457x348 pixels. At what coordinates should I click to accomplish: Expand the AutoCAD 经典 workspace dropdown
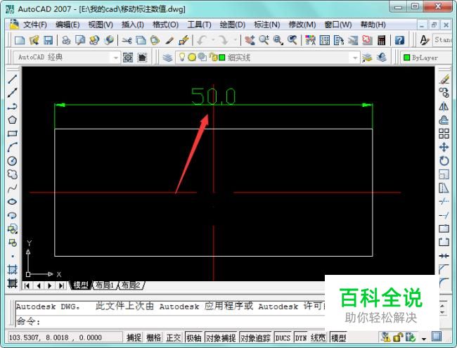point(116,58)
